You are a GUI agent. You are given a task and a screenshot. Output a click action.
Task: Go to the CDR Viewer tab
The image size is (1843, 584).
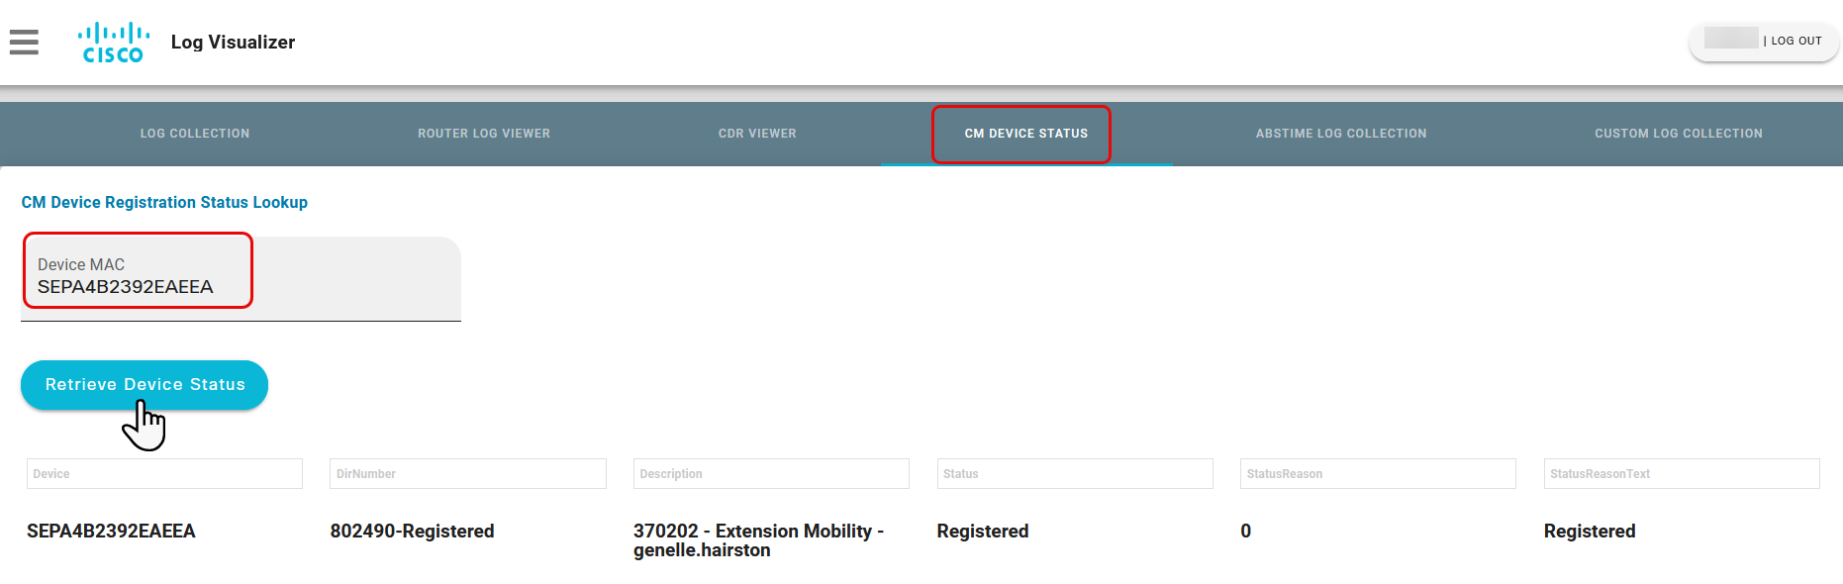(757, 134)
